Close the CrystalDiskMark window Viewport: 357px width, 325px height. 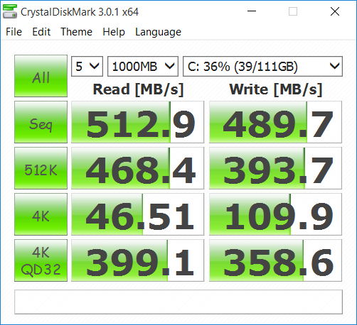(335, 11)
